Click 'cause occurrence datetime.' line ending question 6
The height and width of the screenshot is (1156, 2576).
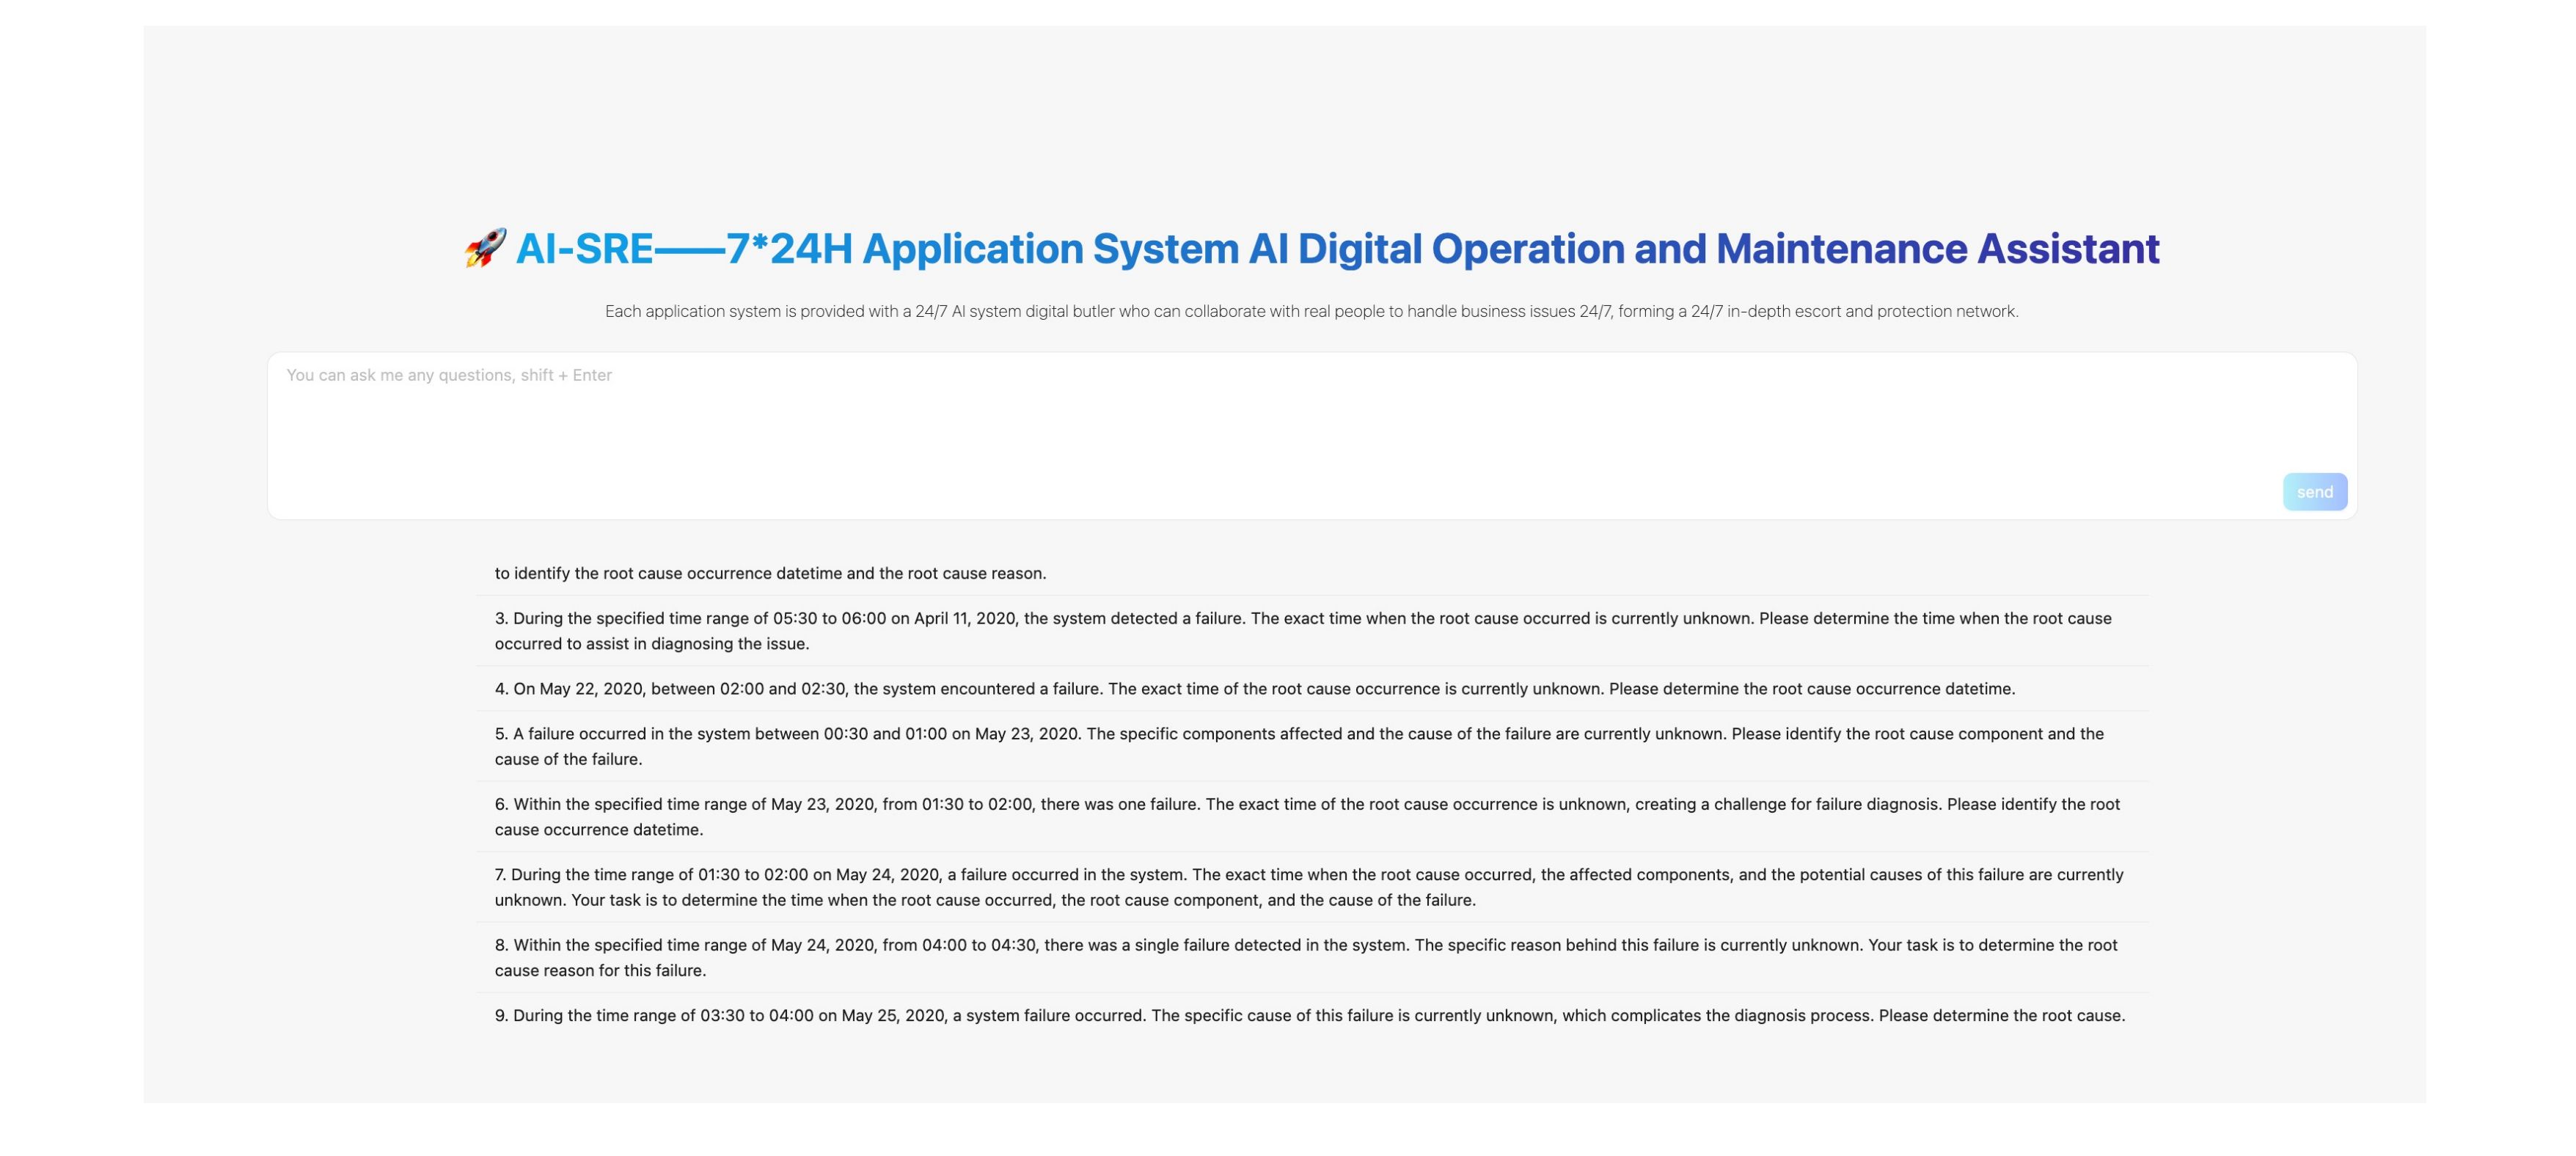click(x=598, y=829)
